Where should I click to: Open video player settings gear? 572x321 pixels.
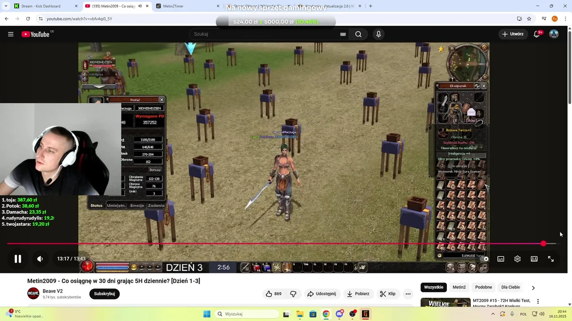tap(517, 259)
